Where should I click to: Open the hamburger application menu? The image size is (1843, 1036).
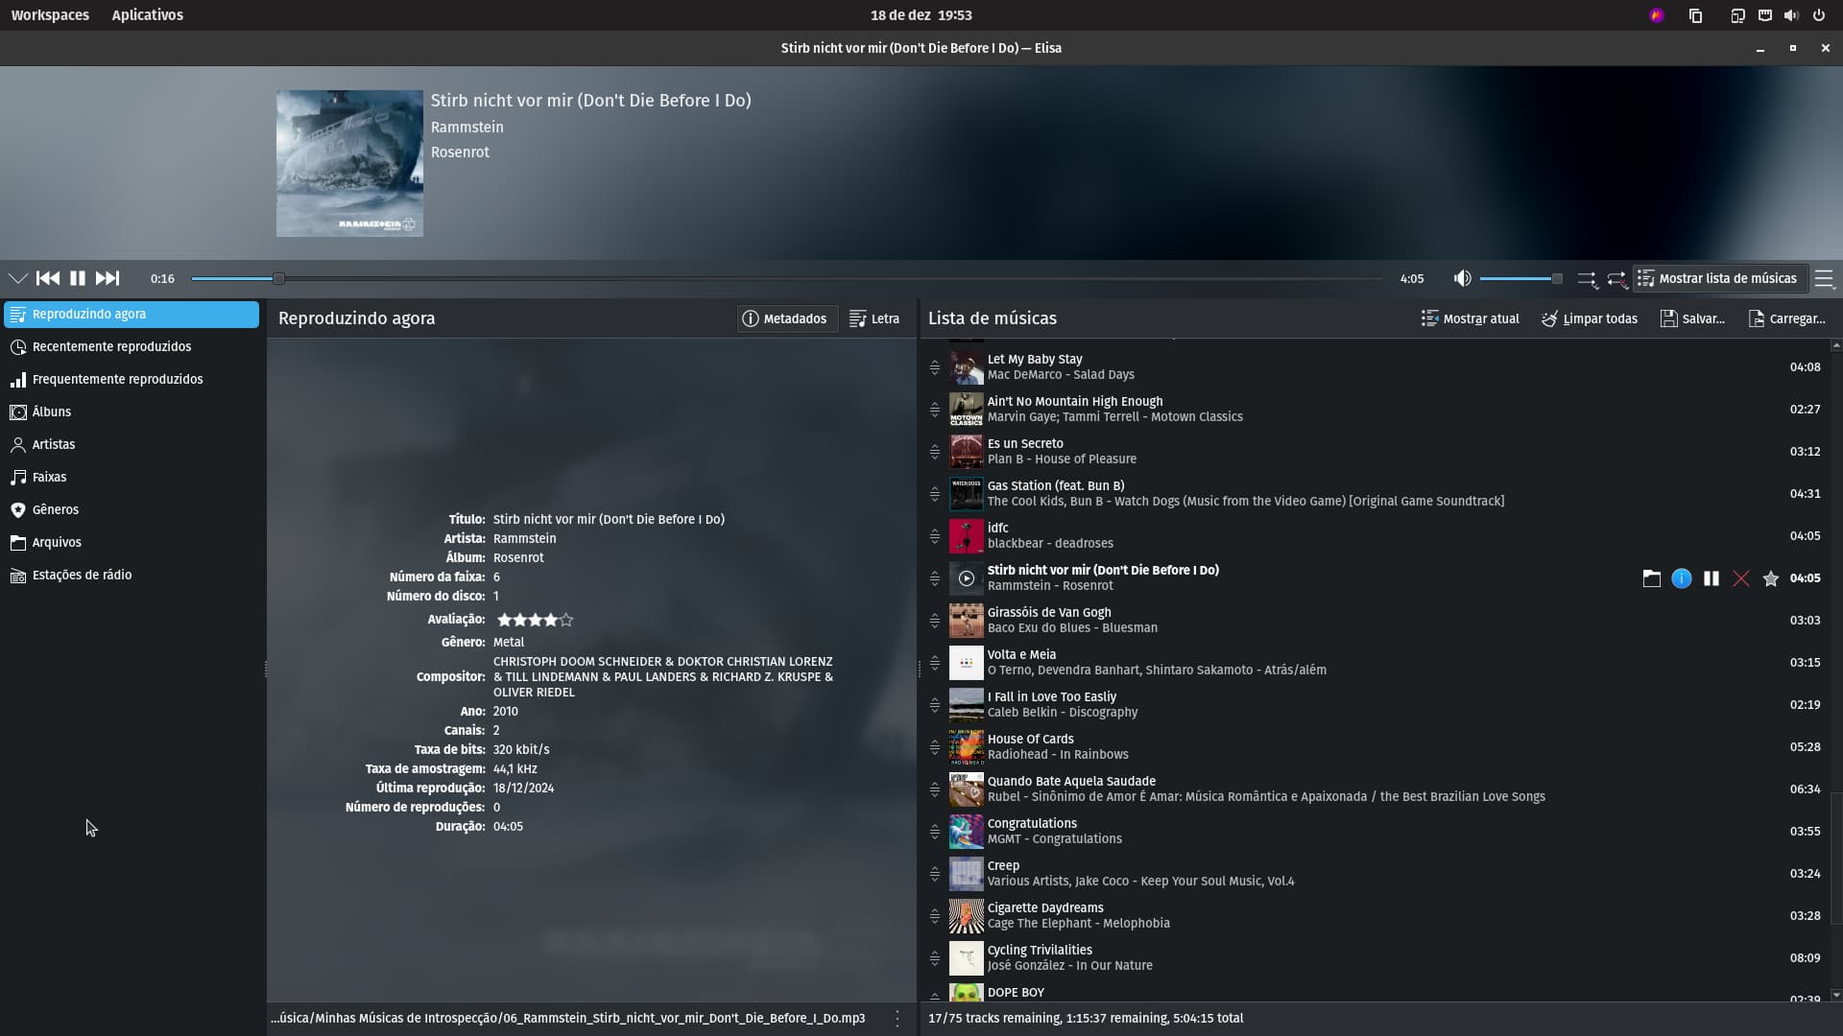click(x=1824, y=278)
